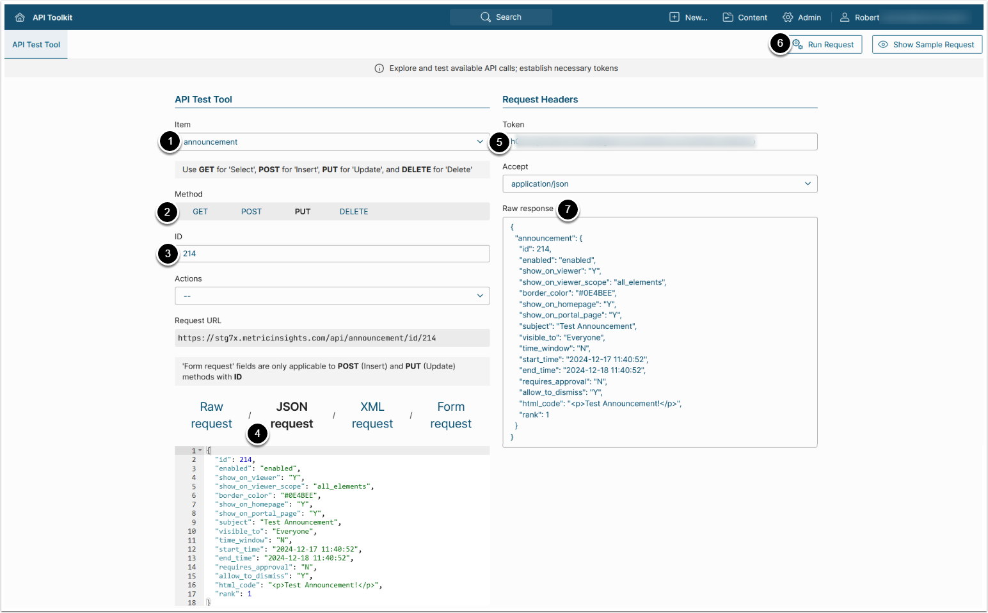Click the Admin gear icon

[788, 17]
